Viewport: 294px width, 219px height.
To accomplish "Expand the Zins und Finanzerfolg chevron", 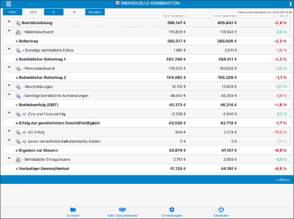I will tap(9, 113).
